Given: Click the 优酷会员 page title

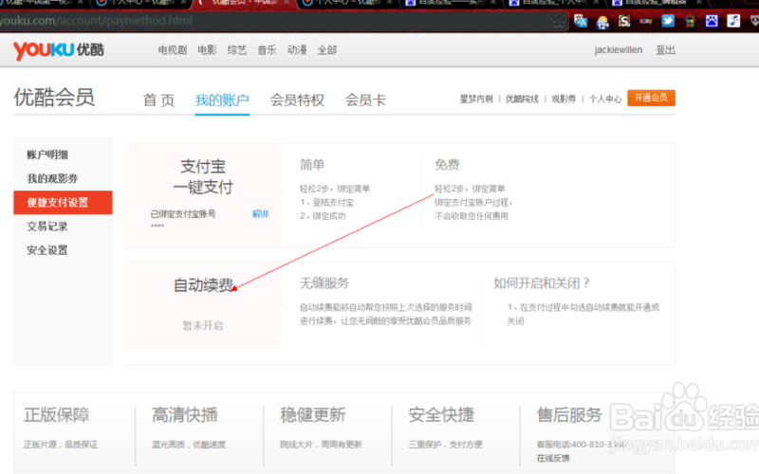Looking at the screenshot, I should pyautogui.click(x=54, y=98).
